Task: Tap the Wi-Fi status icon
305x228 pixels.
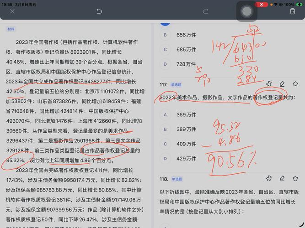Action: [x=275, y=5]
